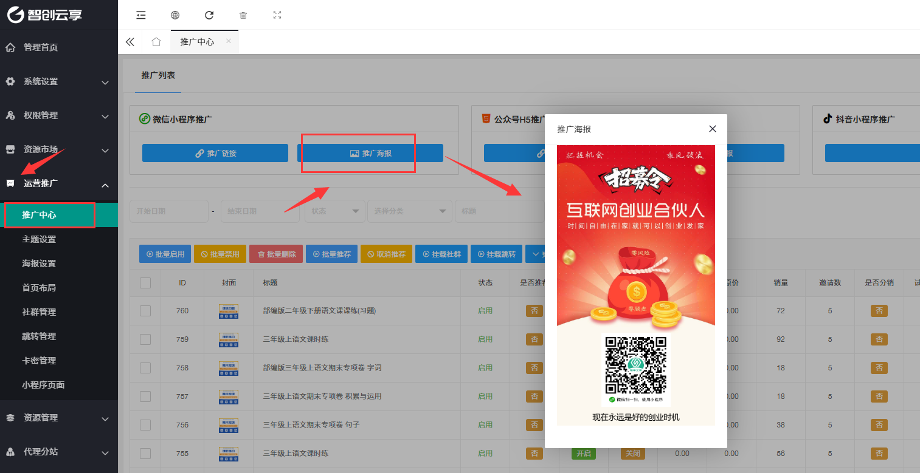
Task: Toggle the 关闭 tag in row 755
Action: point(632,454)
